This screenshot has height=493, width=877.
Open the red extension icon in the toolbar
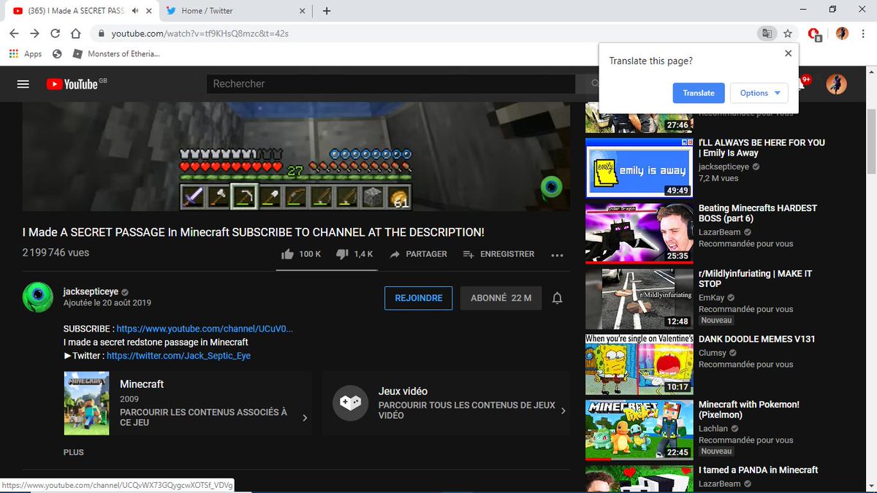pyautogui.click(x=815, y=34)
